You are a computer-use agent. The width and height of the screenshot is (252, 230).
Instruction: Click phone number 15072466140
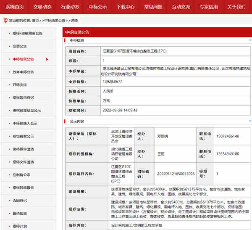(x=228, y=136)
